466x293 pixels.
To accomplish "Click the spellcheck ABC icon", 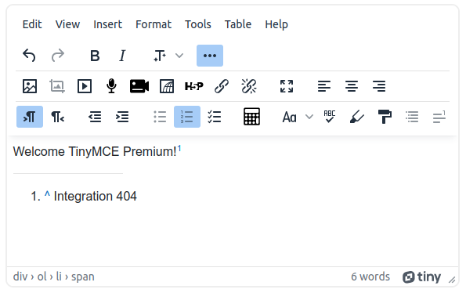I will (329, 117).
